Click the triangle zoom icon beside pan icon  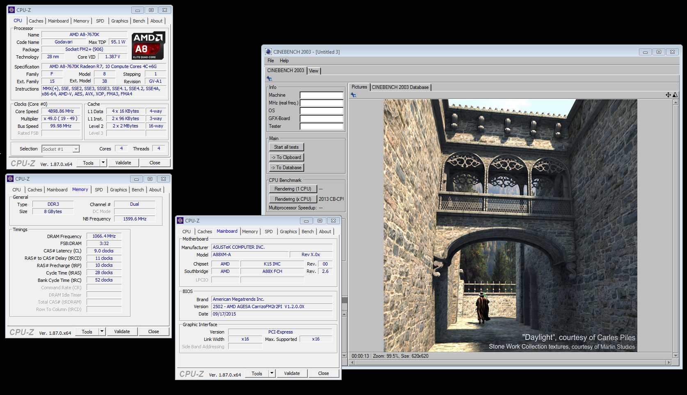point(675,95)
